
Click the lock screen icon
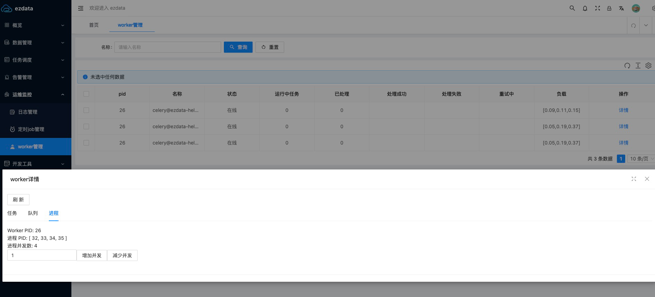click(x=609, y=8)
